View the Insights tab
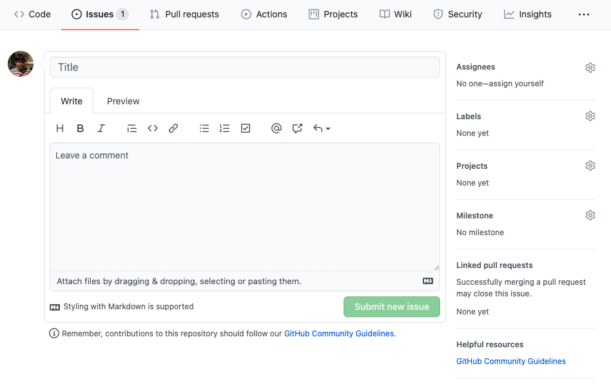The width and height of the screenshot is (611, 384). 528,14
